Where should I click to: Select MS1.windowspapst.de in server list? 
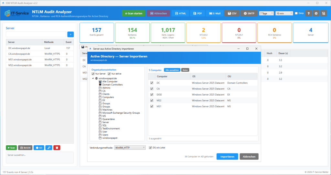40,59
